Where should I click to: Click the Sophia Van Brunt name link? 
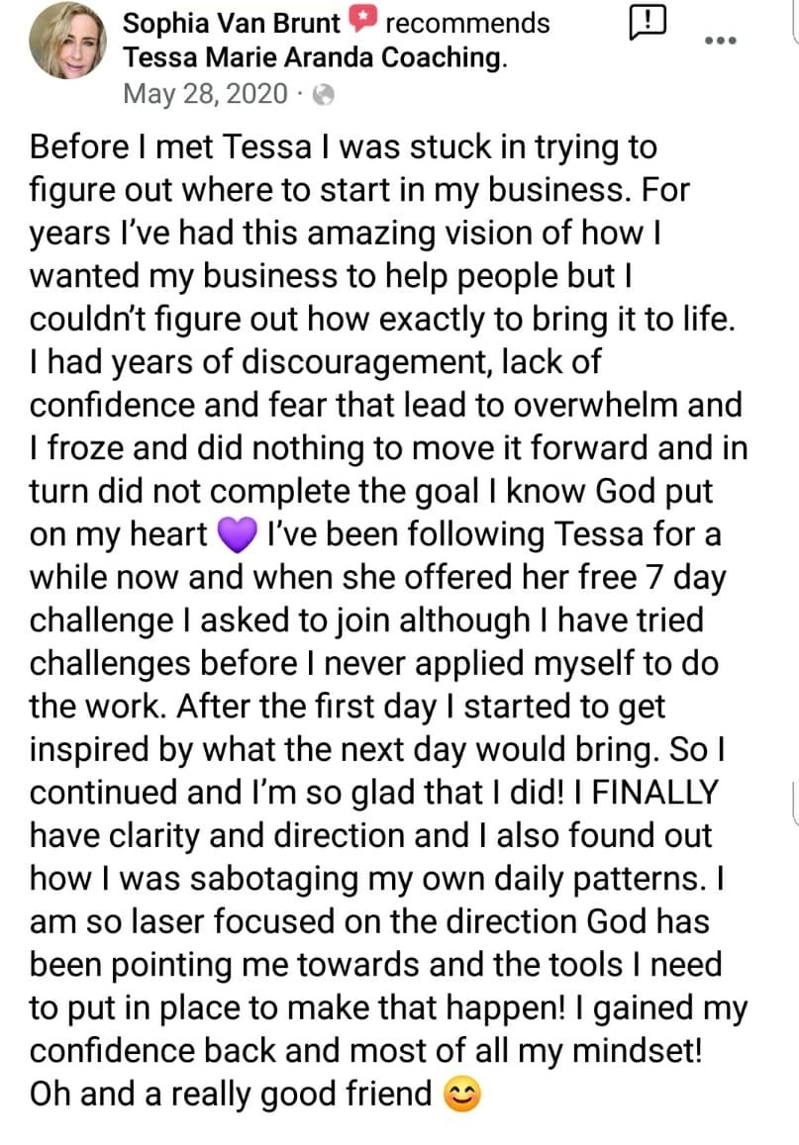pyautogui.click(x=231, y=24)
